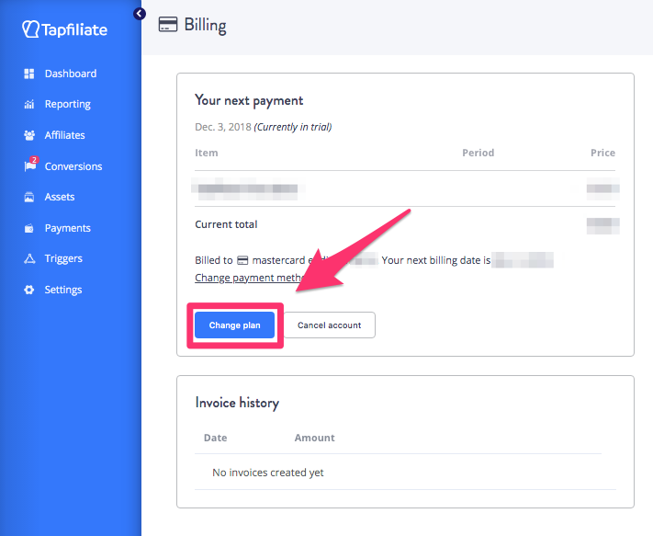Open the Triggers page
The image size is (653, 536).
coord(63,259)
